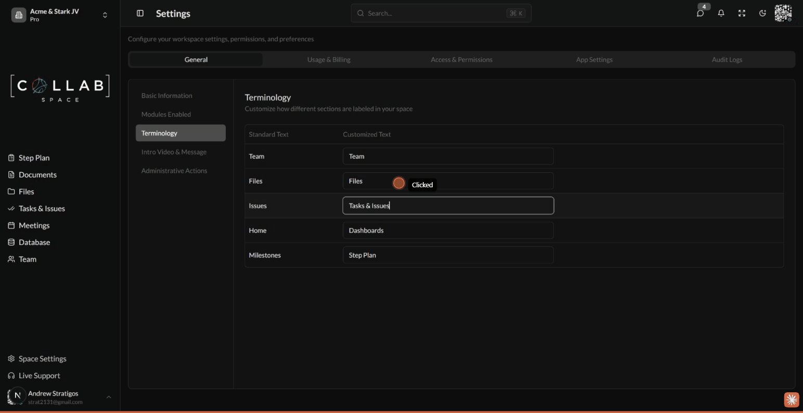
Task: Open Space Settings
Action: click(x=42, y=359)
